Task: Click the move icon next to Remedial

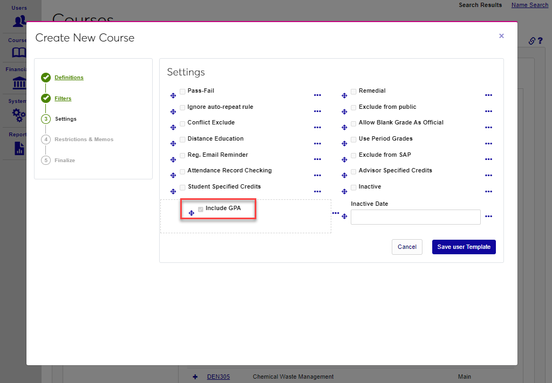Action: pyautogui.click(x=344, y=96)
